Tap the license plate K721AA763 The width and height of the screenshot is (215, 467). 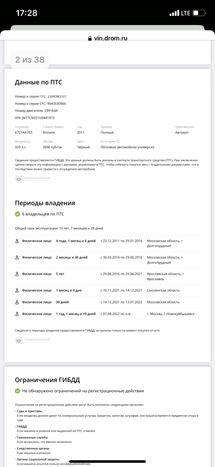24,133
